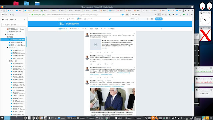The height and width of the screenshot is (120, 213).
Task: Click the Japanese input あ tray icon
Action: pos(153,118)
